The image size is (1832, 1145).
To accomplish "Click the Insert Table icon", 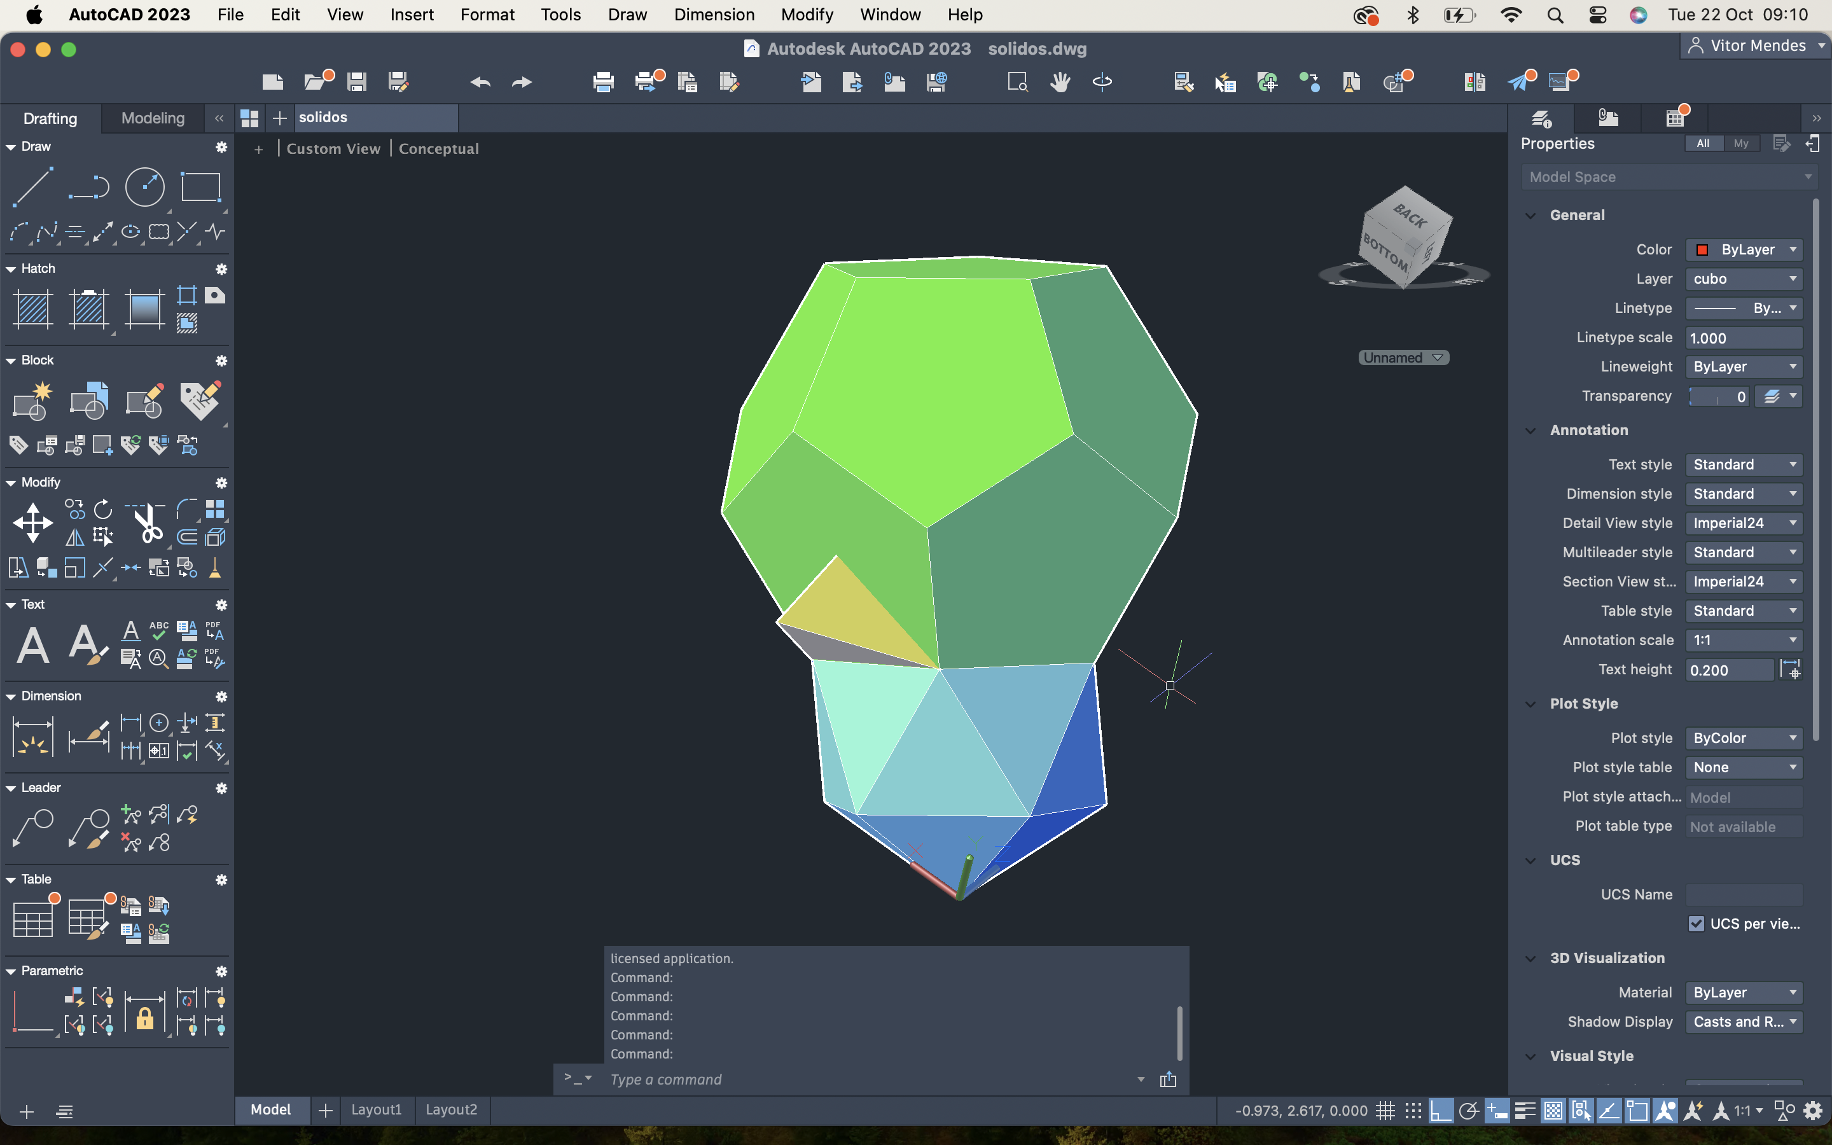I will tap(32, 919).
